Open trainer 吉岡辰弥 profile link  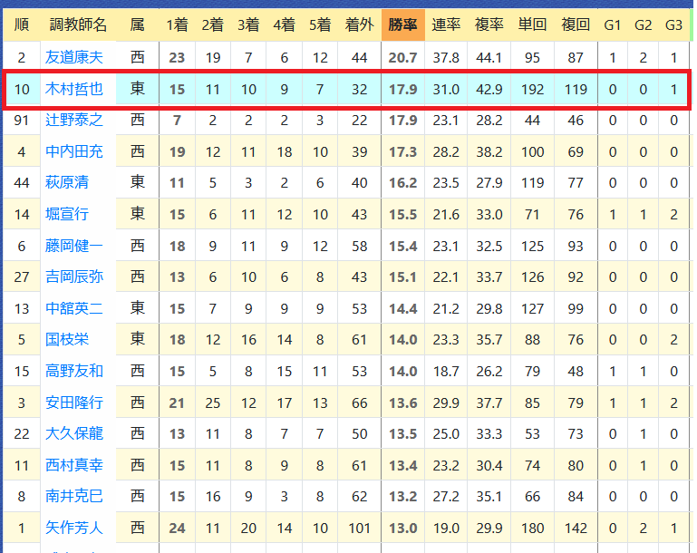coord(73,276)
